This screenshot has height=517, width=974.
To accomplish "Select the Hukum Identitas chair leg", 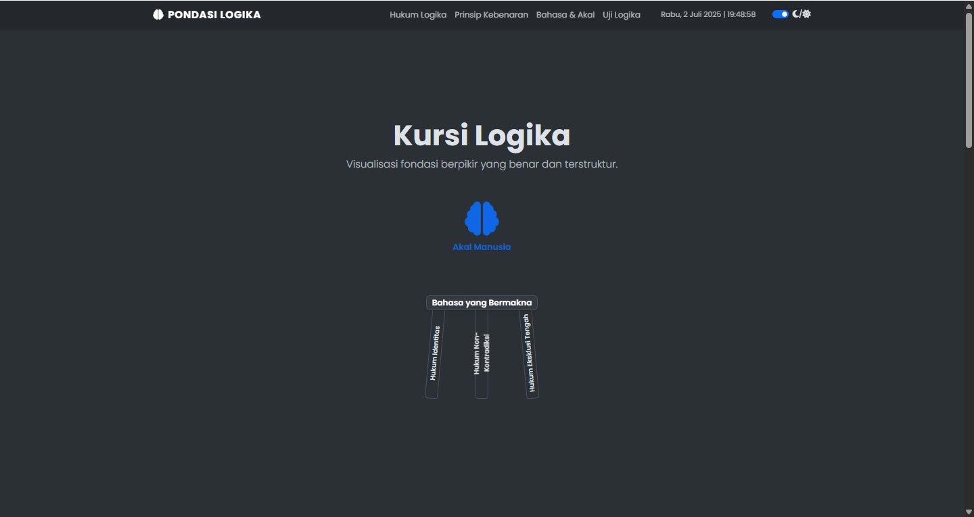I will coord(434,354).
